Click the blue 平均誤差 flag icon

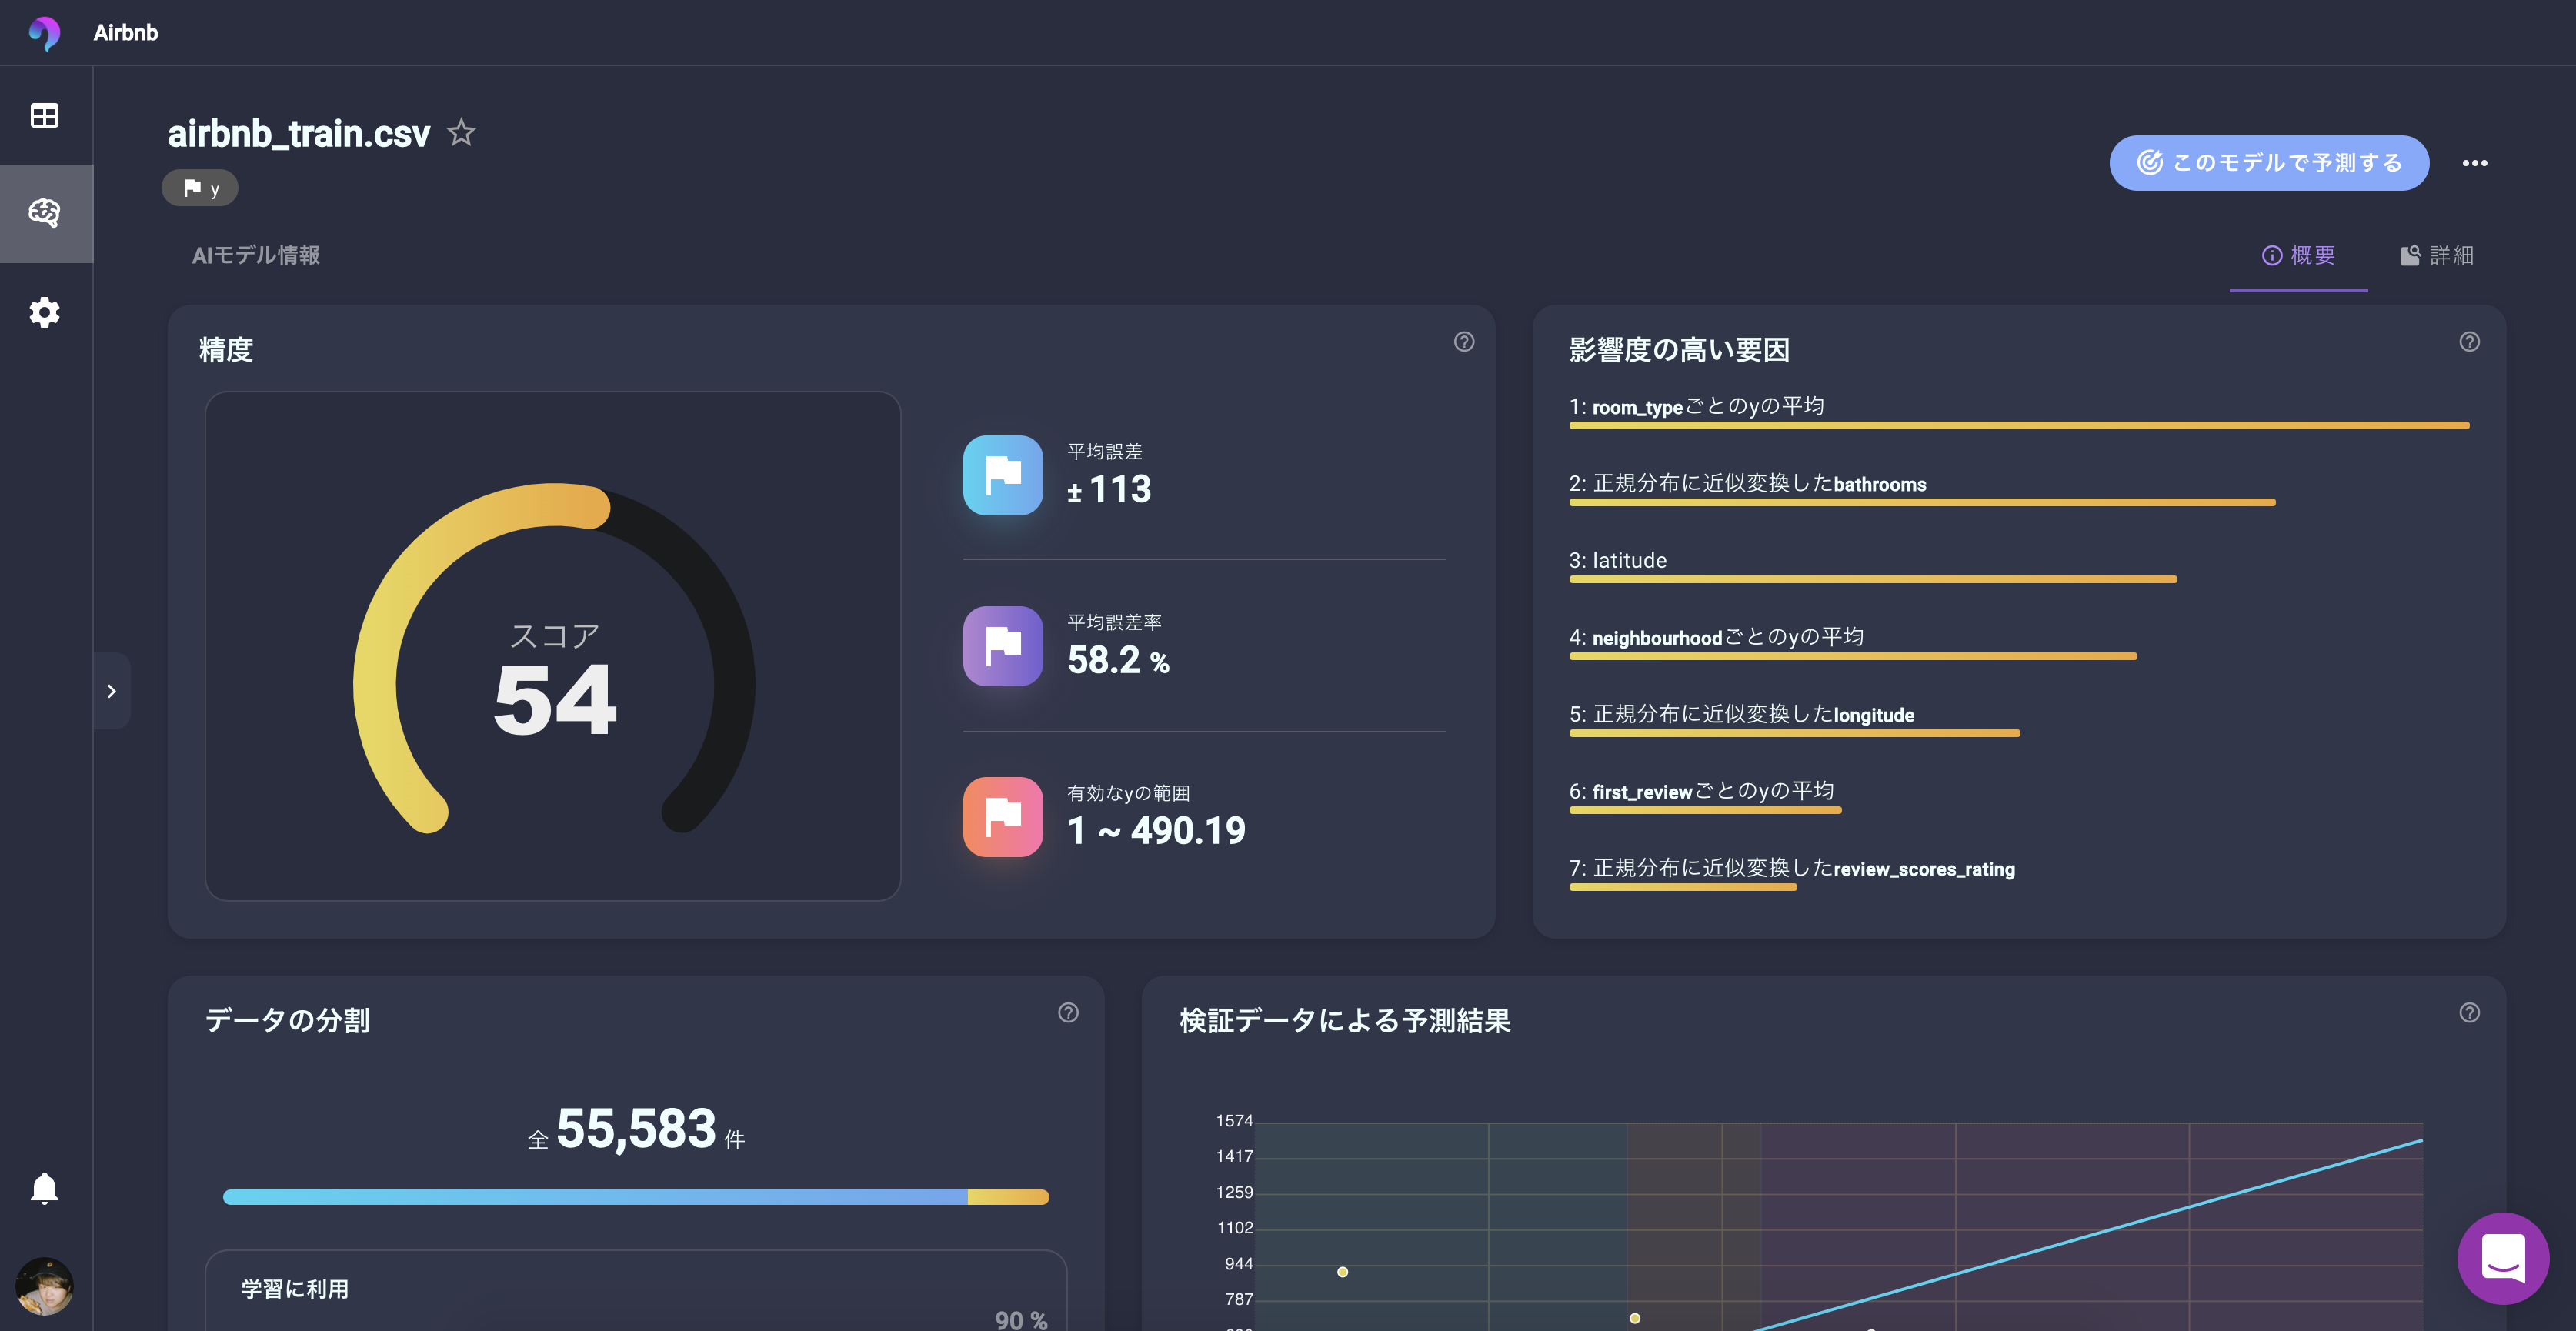[1003, 475]
